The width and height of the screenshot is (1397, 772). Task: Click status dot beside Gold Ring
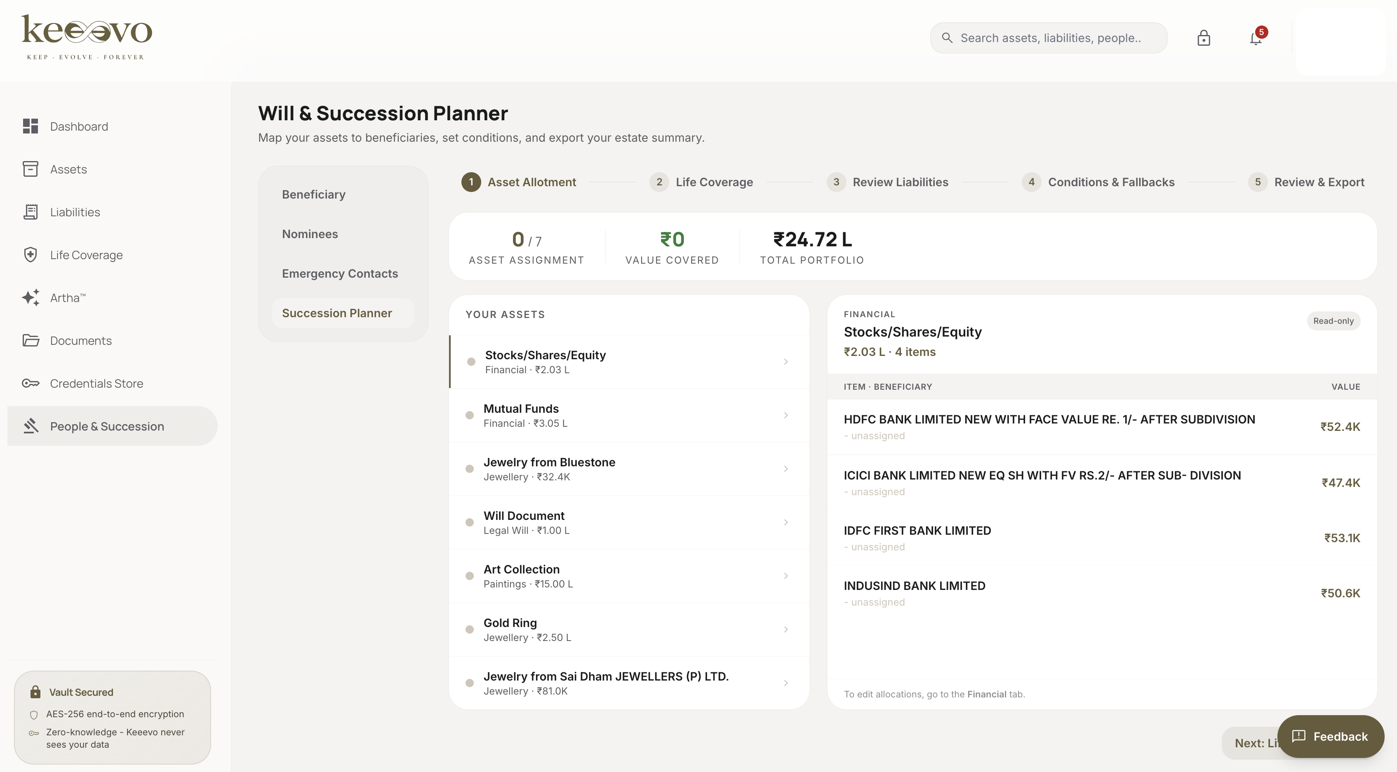pyautogui.click(x=470, y=629)
